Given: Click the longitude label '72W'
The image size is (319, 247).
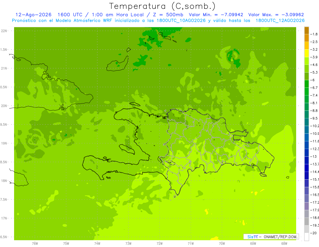Looking at the screenshot, I should pyautogui.click(x=159, y=243).
